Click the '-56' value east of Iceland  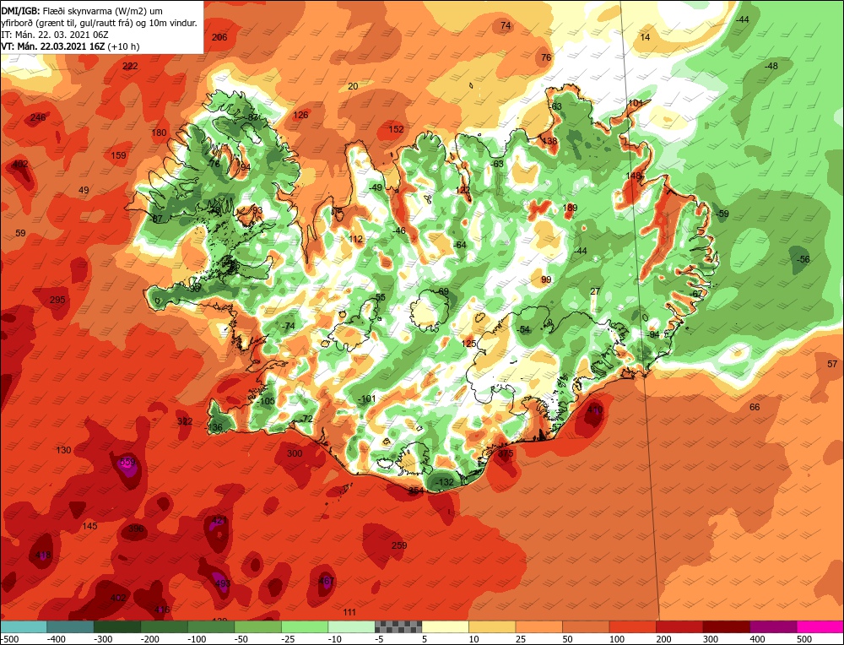click(803, 259)
